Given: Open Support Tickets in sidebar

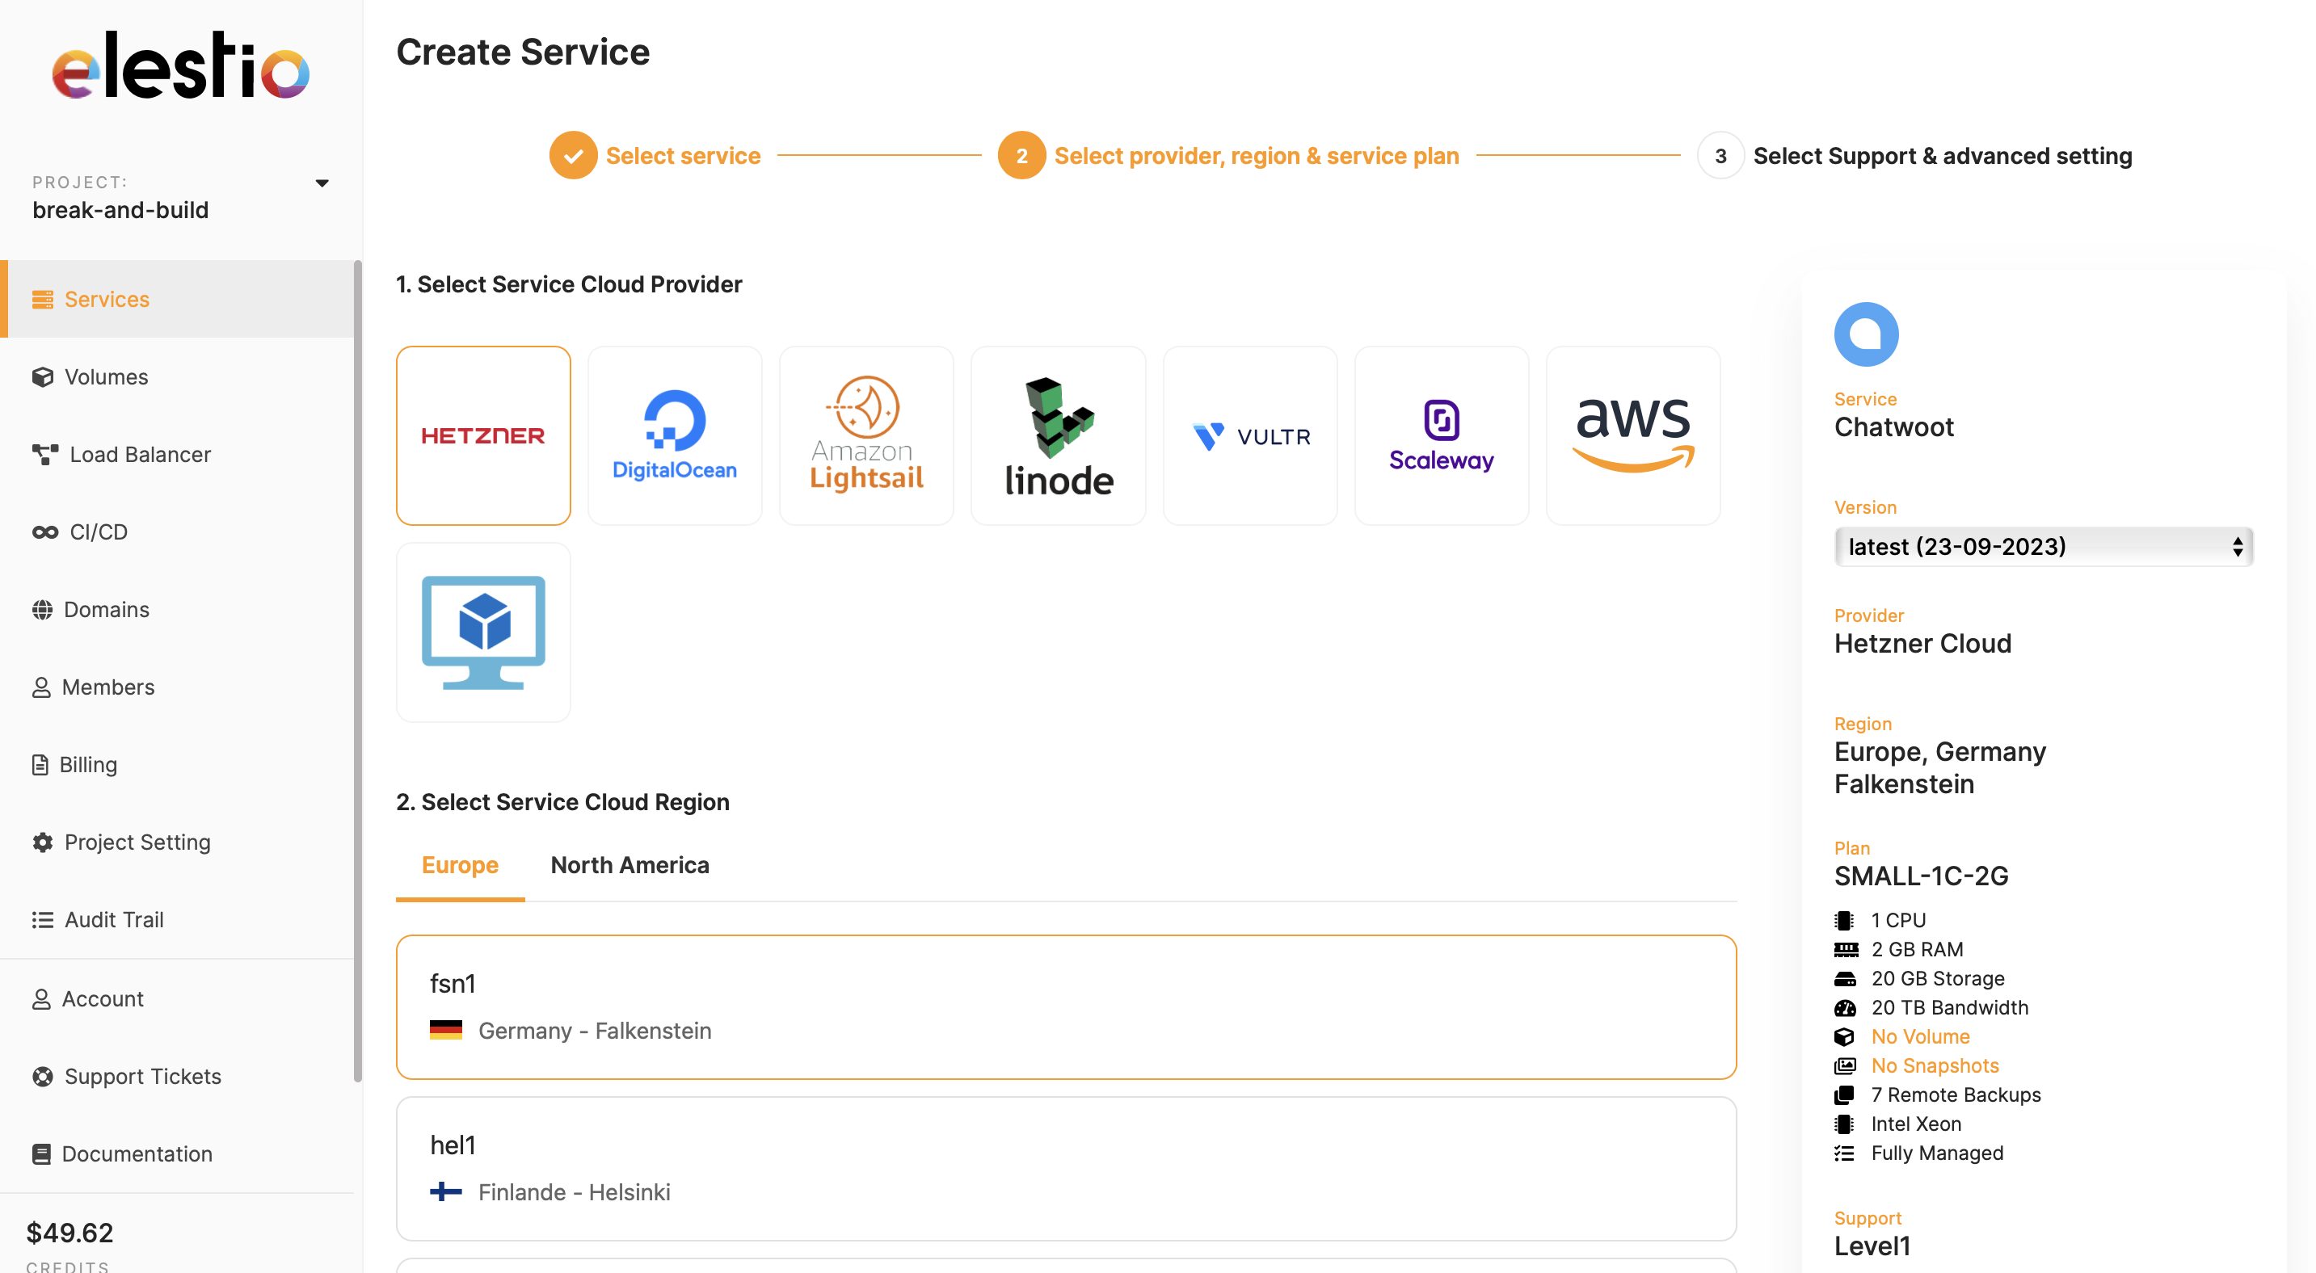Looking at the screenshot, I should pyautogui.click(x=142, y=1075).
